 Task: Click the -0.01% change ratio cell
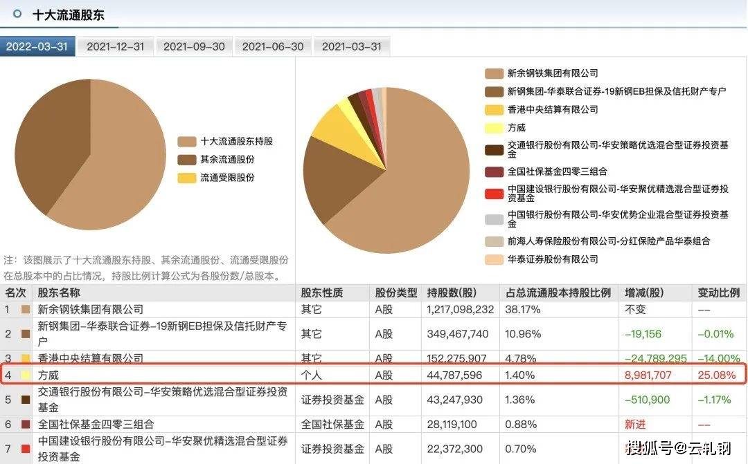pyautogui.click(x=715, y=334)
